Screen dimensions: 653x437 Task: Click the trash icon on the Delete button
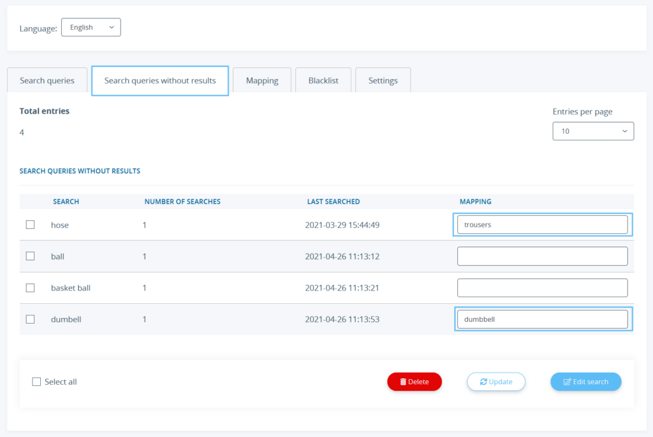pyautogui.click(x=404, y=381)
